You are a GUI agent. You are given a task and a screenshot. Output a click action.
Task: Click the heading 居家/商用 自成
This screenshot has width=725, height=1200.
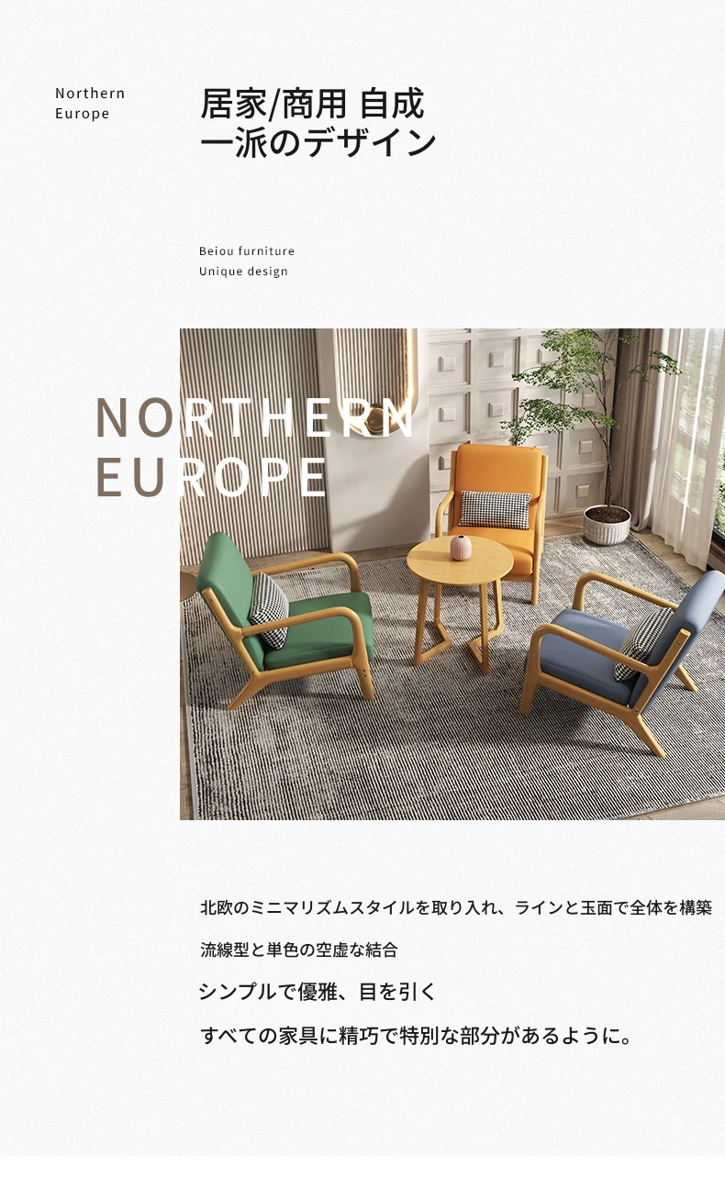pyautogui.click(x=312, y=105)
